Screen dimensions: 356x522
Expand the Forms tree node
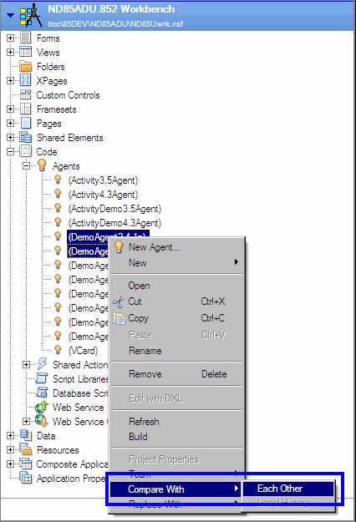pos(10,38)
